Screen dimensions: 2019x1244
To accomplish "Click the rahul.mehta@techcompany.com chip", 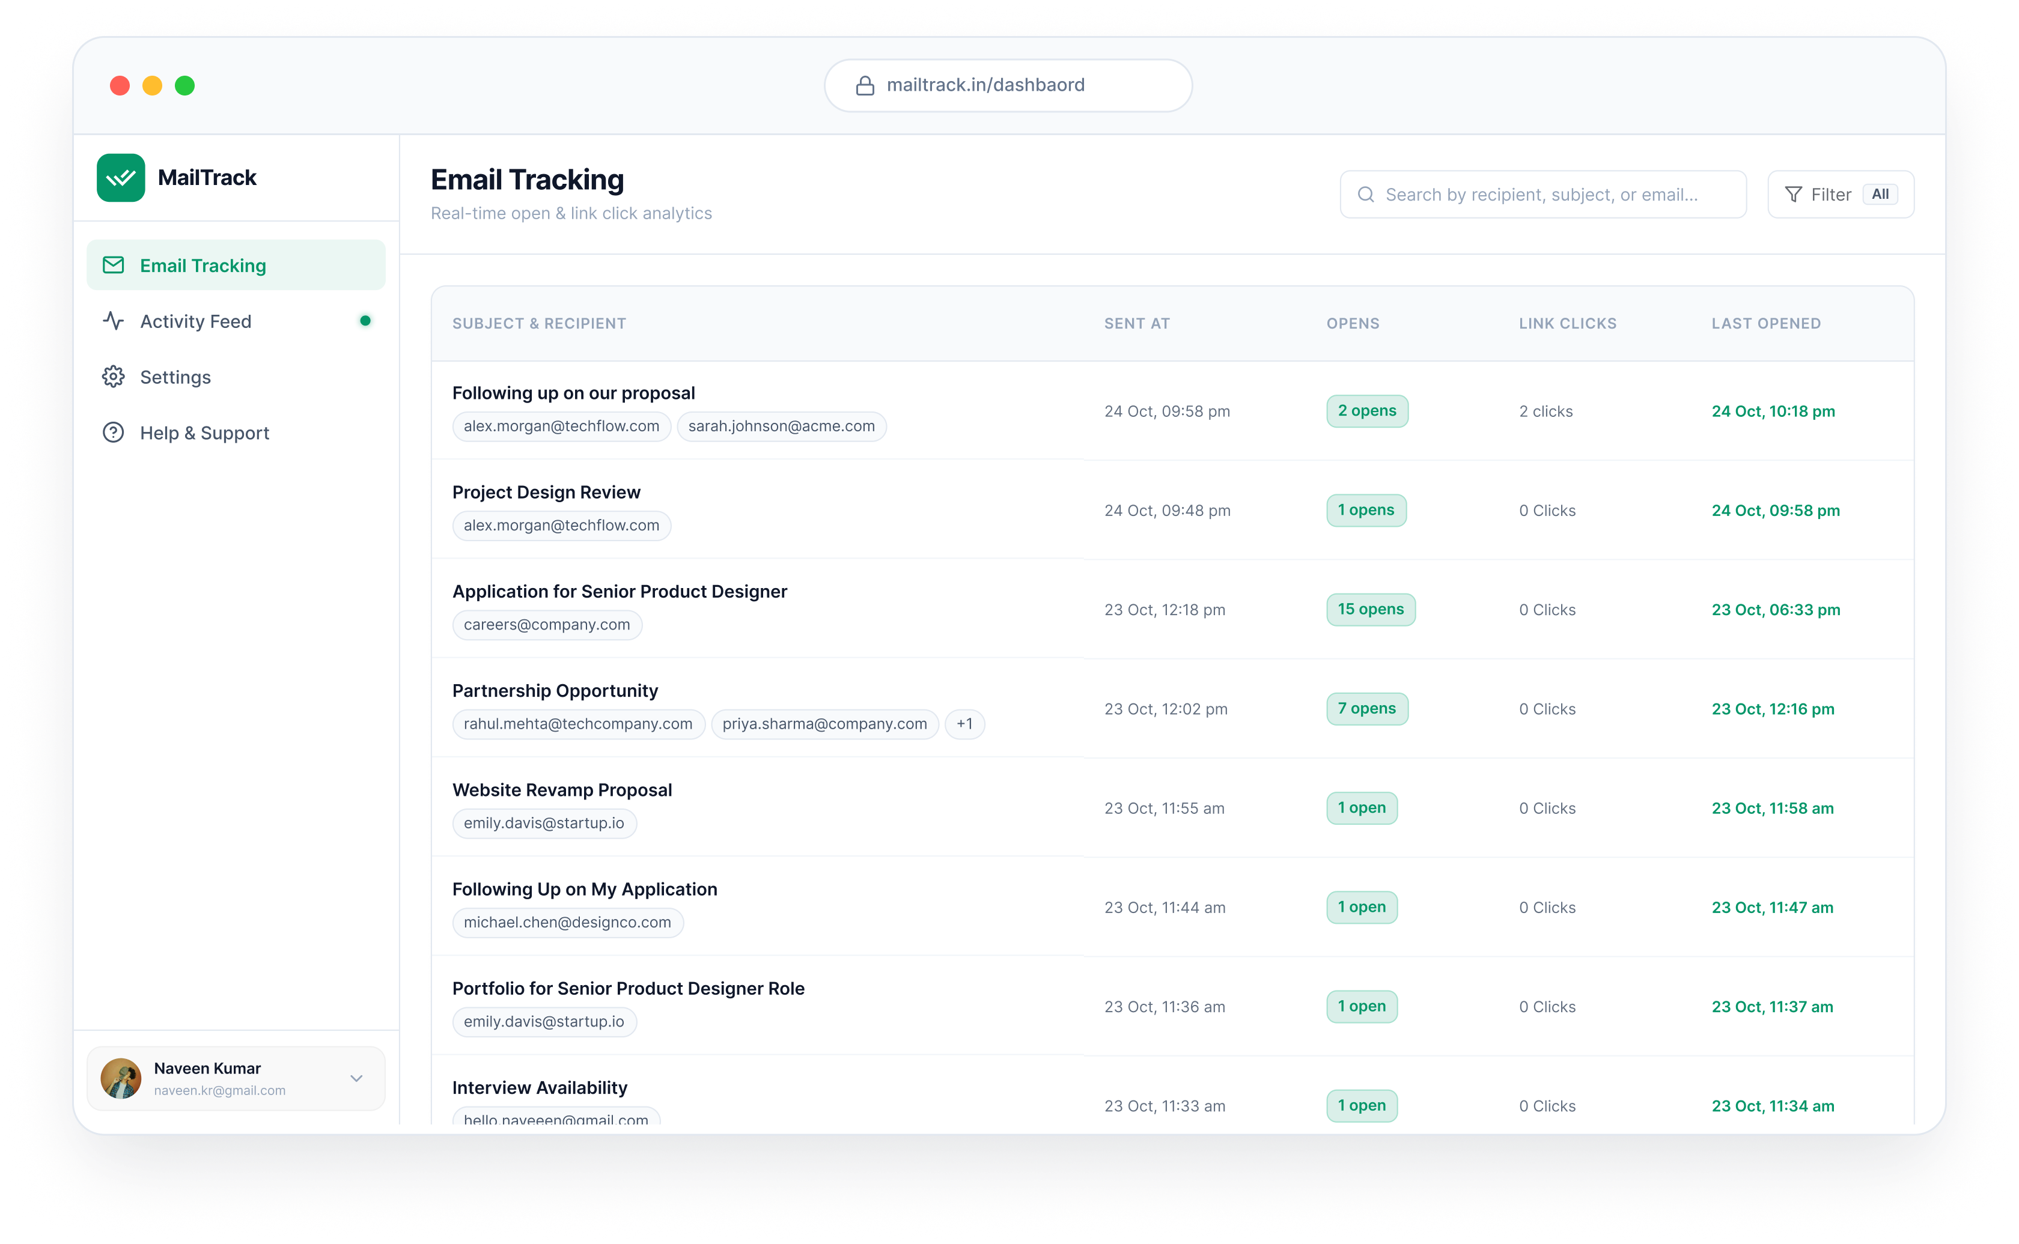I will click(x=578, y=724).
